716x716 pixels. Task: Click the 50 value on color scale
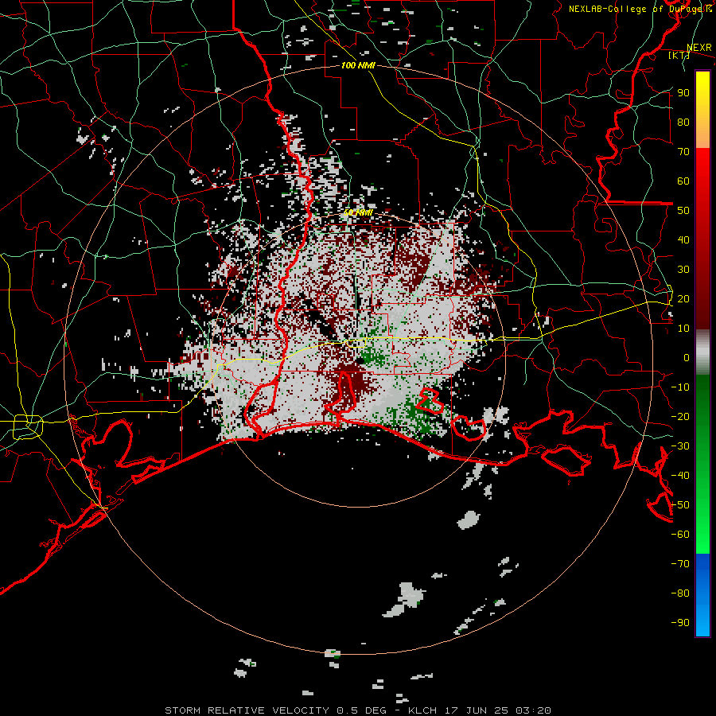(683, 211)
